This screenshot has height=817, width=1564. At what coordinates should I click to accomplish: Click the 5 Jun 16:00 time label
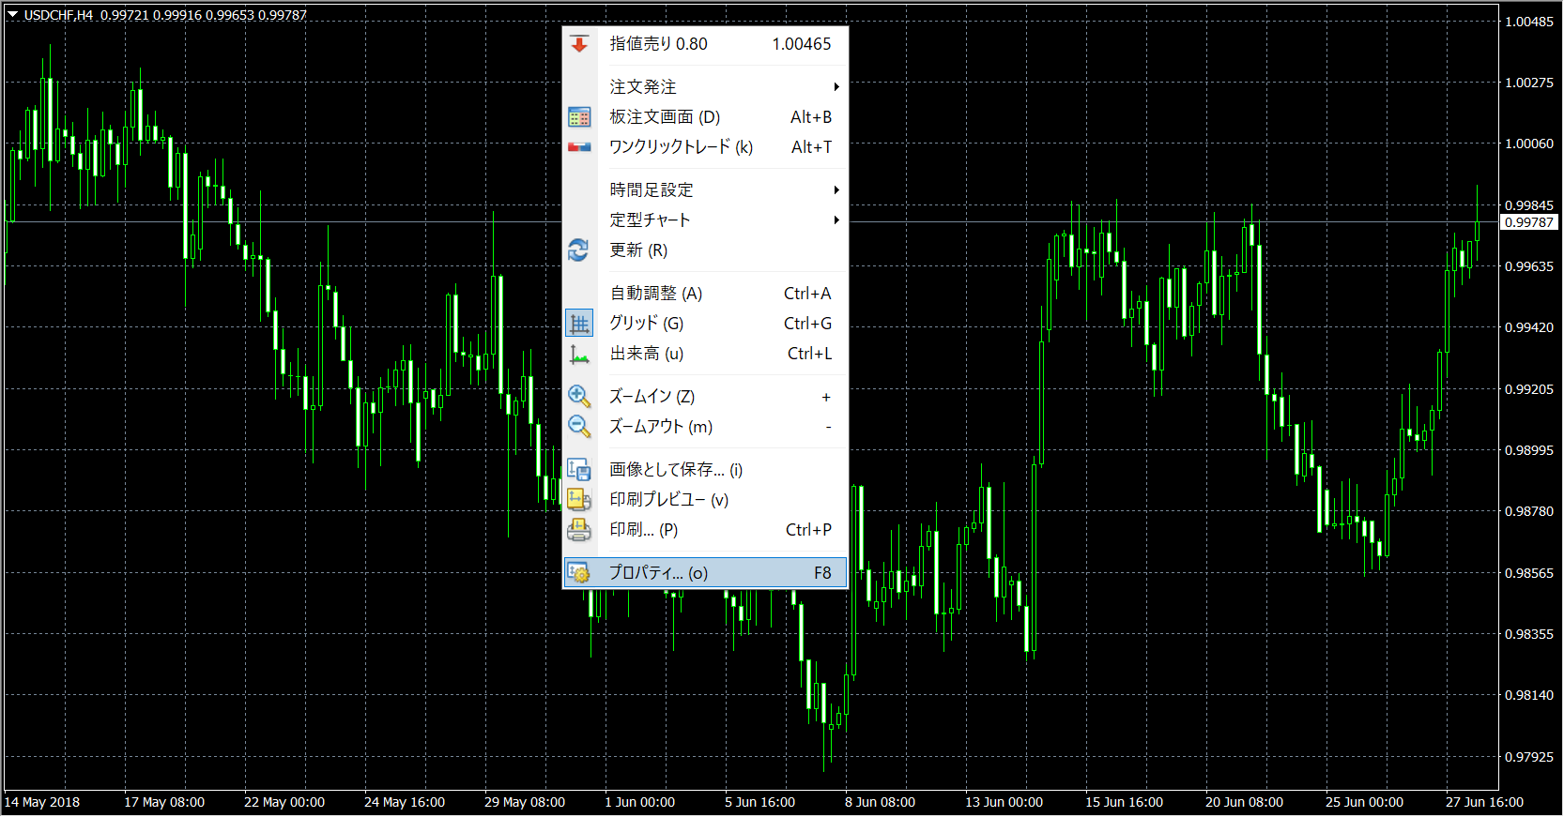point(759,802)
